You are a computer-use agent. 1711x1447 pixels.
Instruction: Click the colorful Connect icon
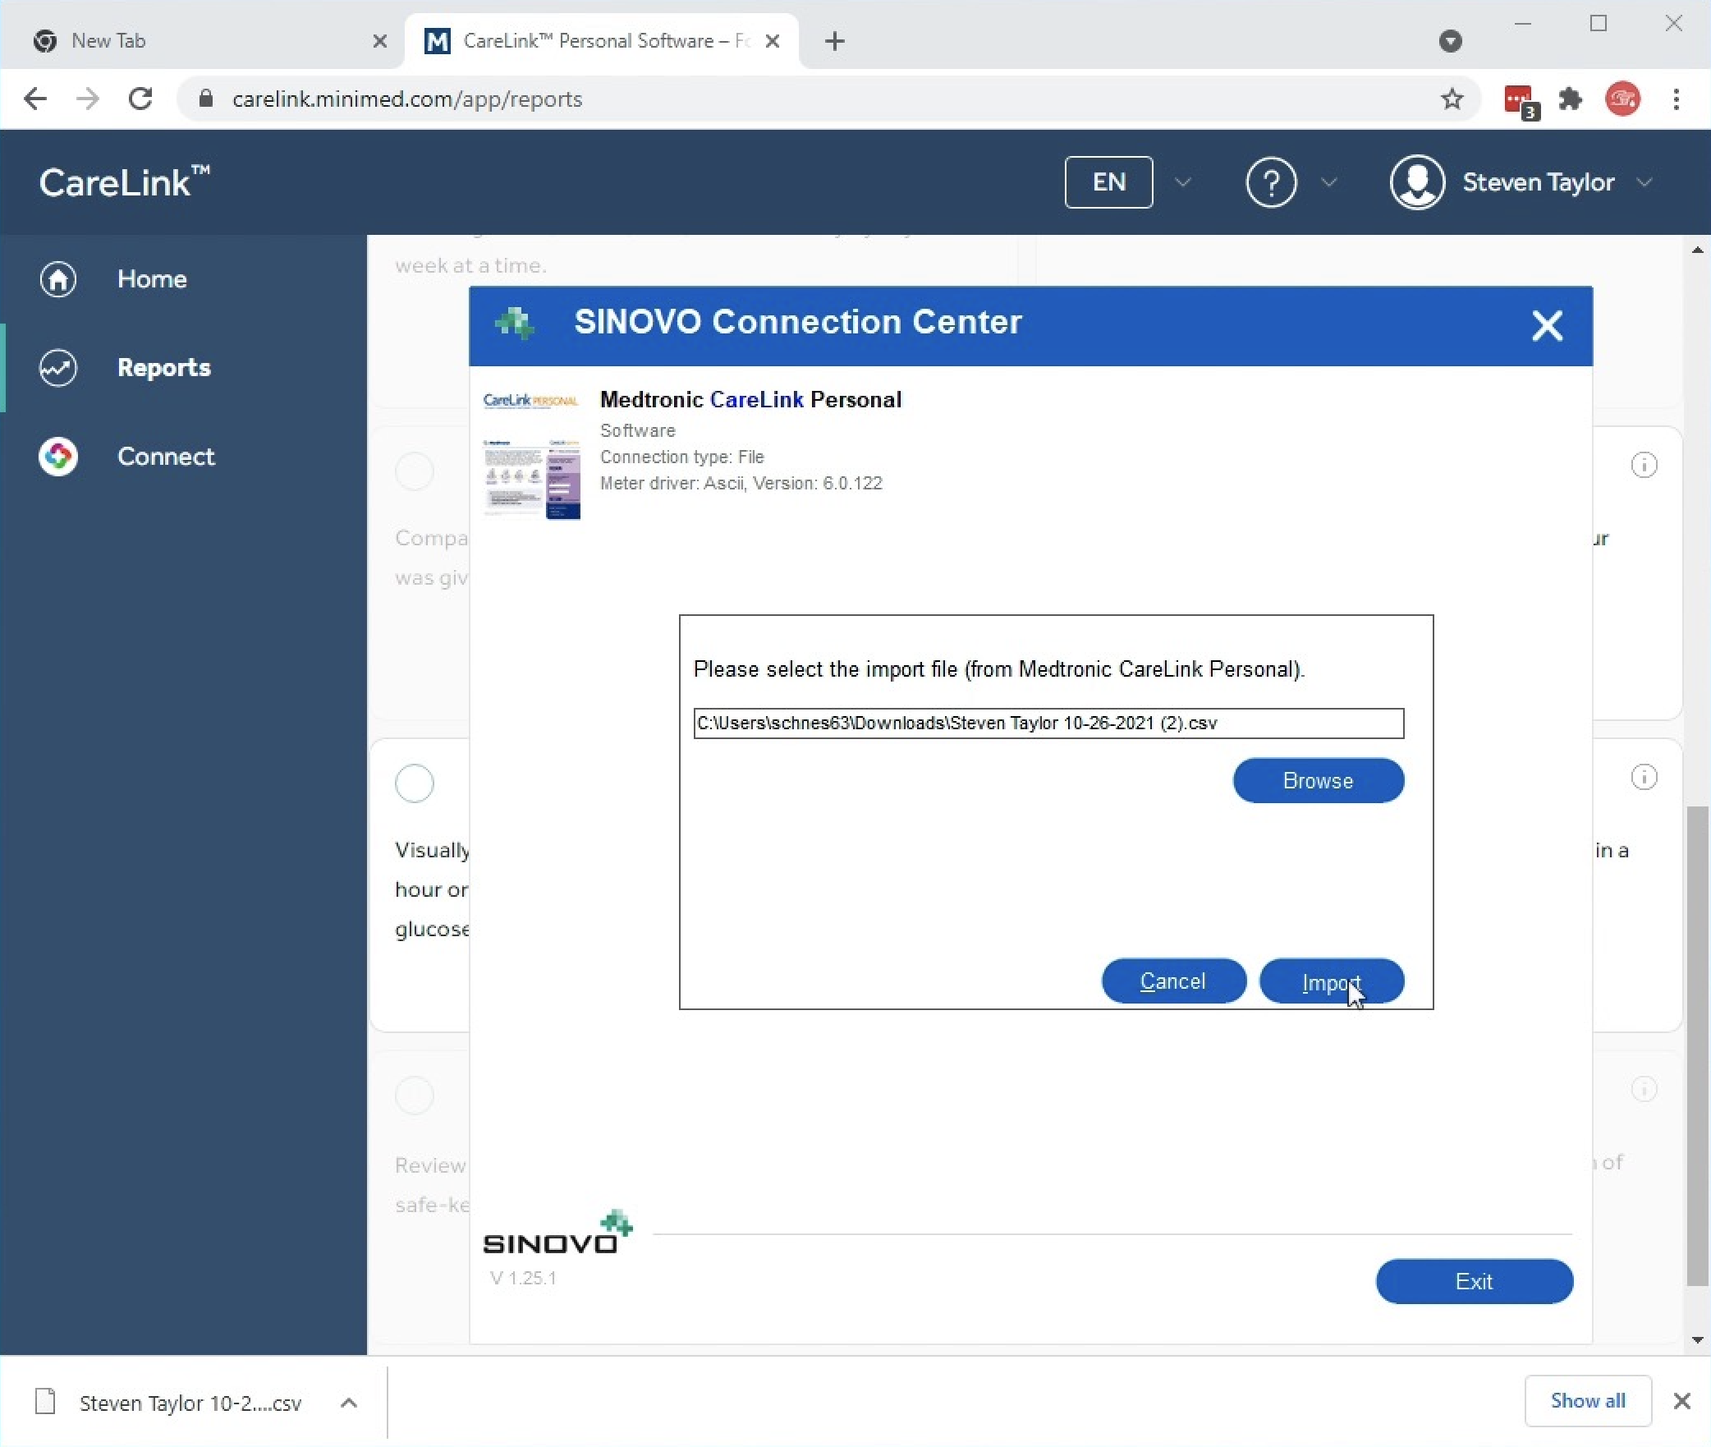click(x=57, y=457)
